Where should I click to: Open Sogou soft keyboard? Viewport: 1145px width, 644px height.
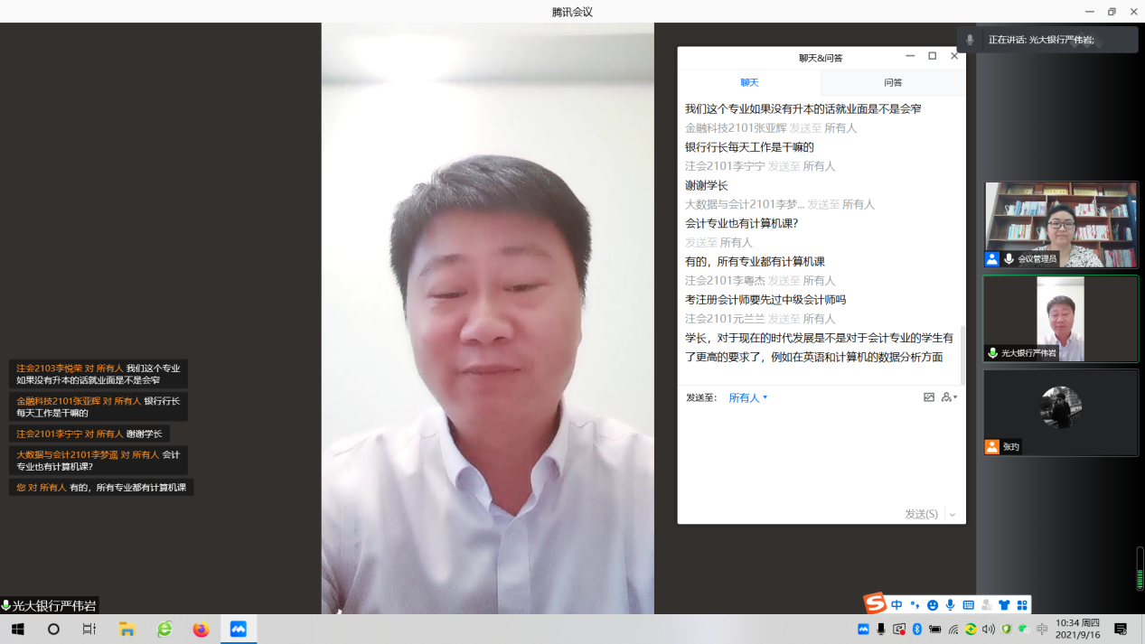968,605
